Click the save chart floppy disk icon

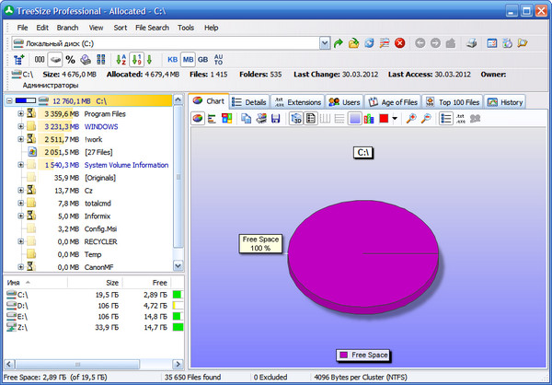275,119
